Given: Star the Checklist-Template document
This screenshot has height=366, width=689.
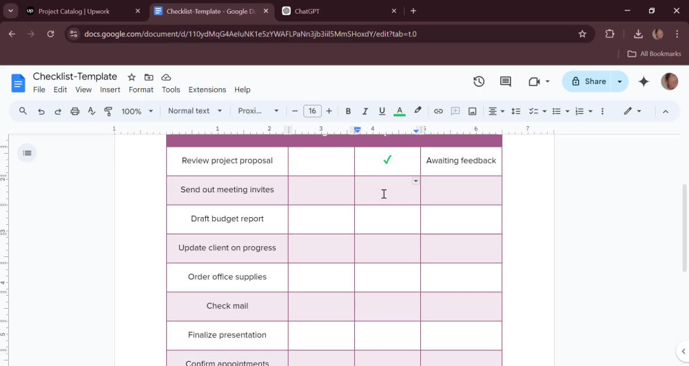Looking at the screenshot, I should (x=132, y=77).
